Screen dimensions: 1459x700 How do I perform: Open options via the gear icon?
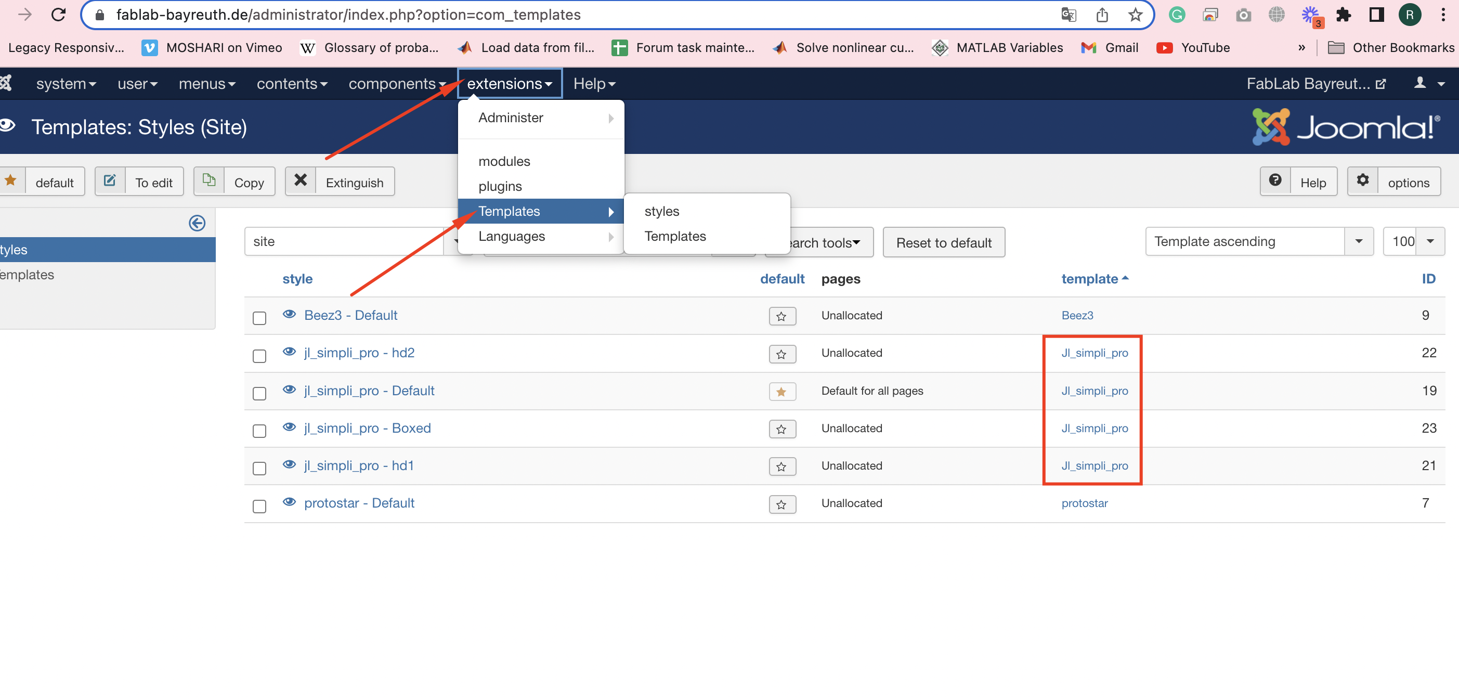coord(1363,181)
